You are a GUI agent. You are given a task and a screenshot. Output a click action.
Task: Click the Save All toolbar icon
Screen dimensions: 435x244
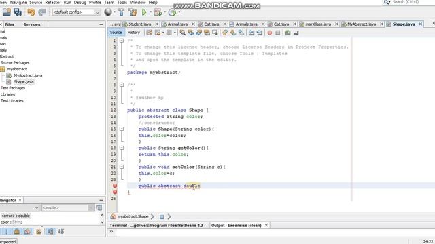18,12
